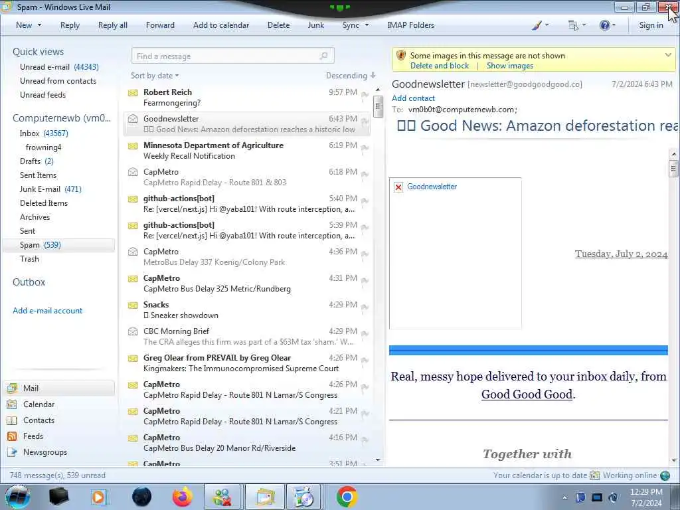This screenshot has height=510, width=680.
Task: Click Add e-mail account link
Action: [x=47, y=311]
